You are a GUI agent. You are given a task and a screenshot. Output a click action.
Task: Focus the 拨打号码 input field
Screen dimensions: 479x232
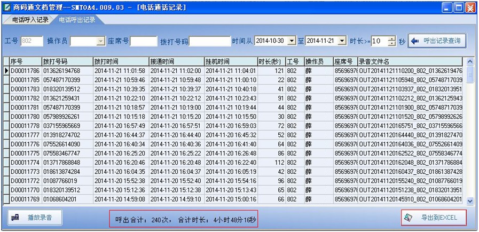pos(209,41)
